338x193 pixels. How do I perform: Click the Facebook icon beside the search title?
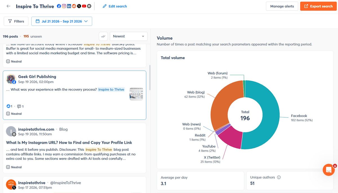point(59,6)
